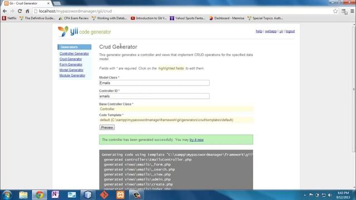Viewport: 356px width, 200px height.
Task: Reload the page with the refresh icon
Action: point(20,11)
